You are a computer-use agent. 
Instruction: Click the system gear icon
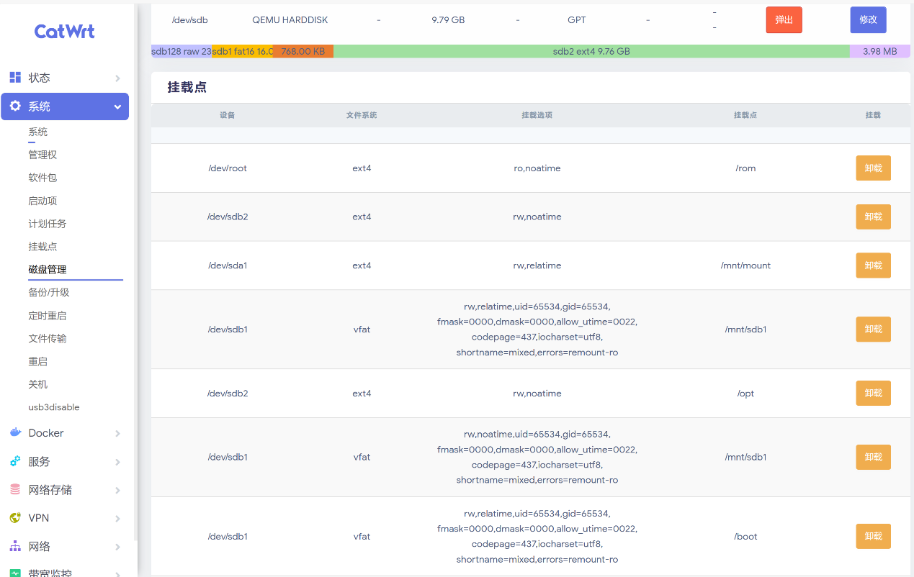pyautogui.click(x=15, y=106)
